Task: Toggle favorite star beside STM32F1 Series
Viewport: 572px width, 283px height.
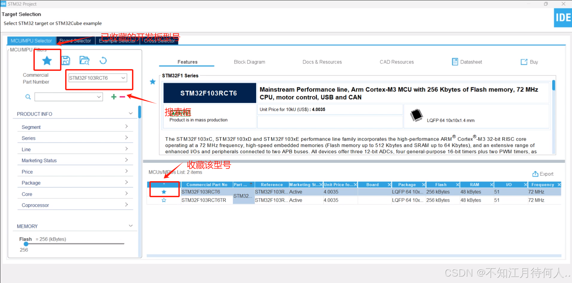Action: (x=153, y=82)
